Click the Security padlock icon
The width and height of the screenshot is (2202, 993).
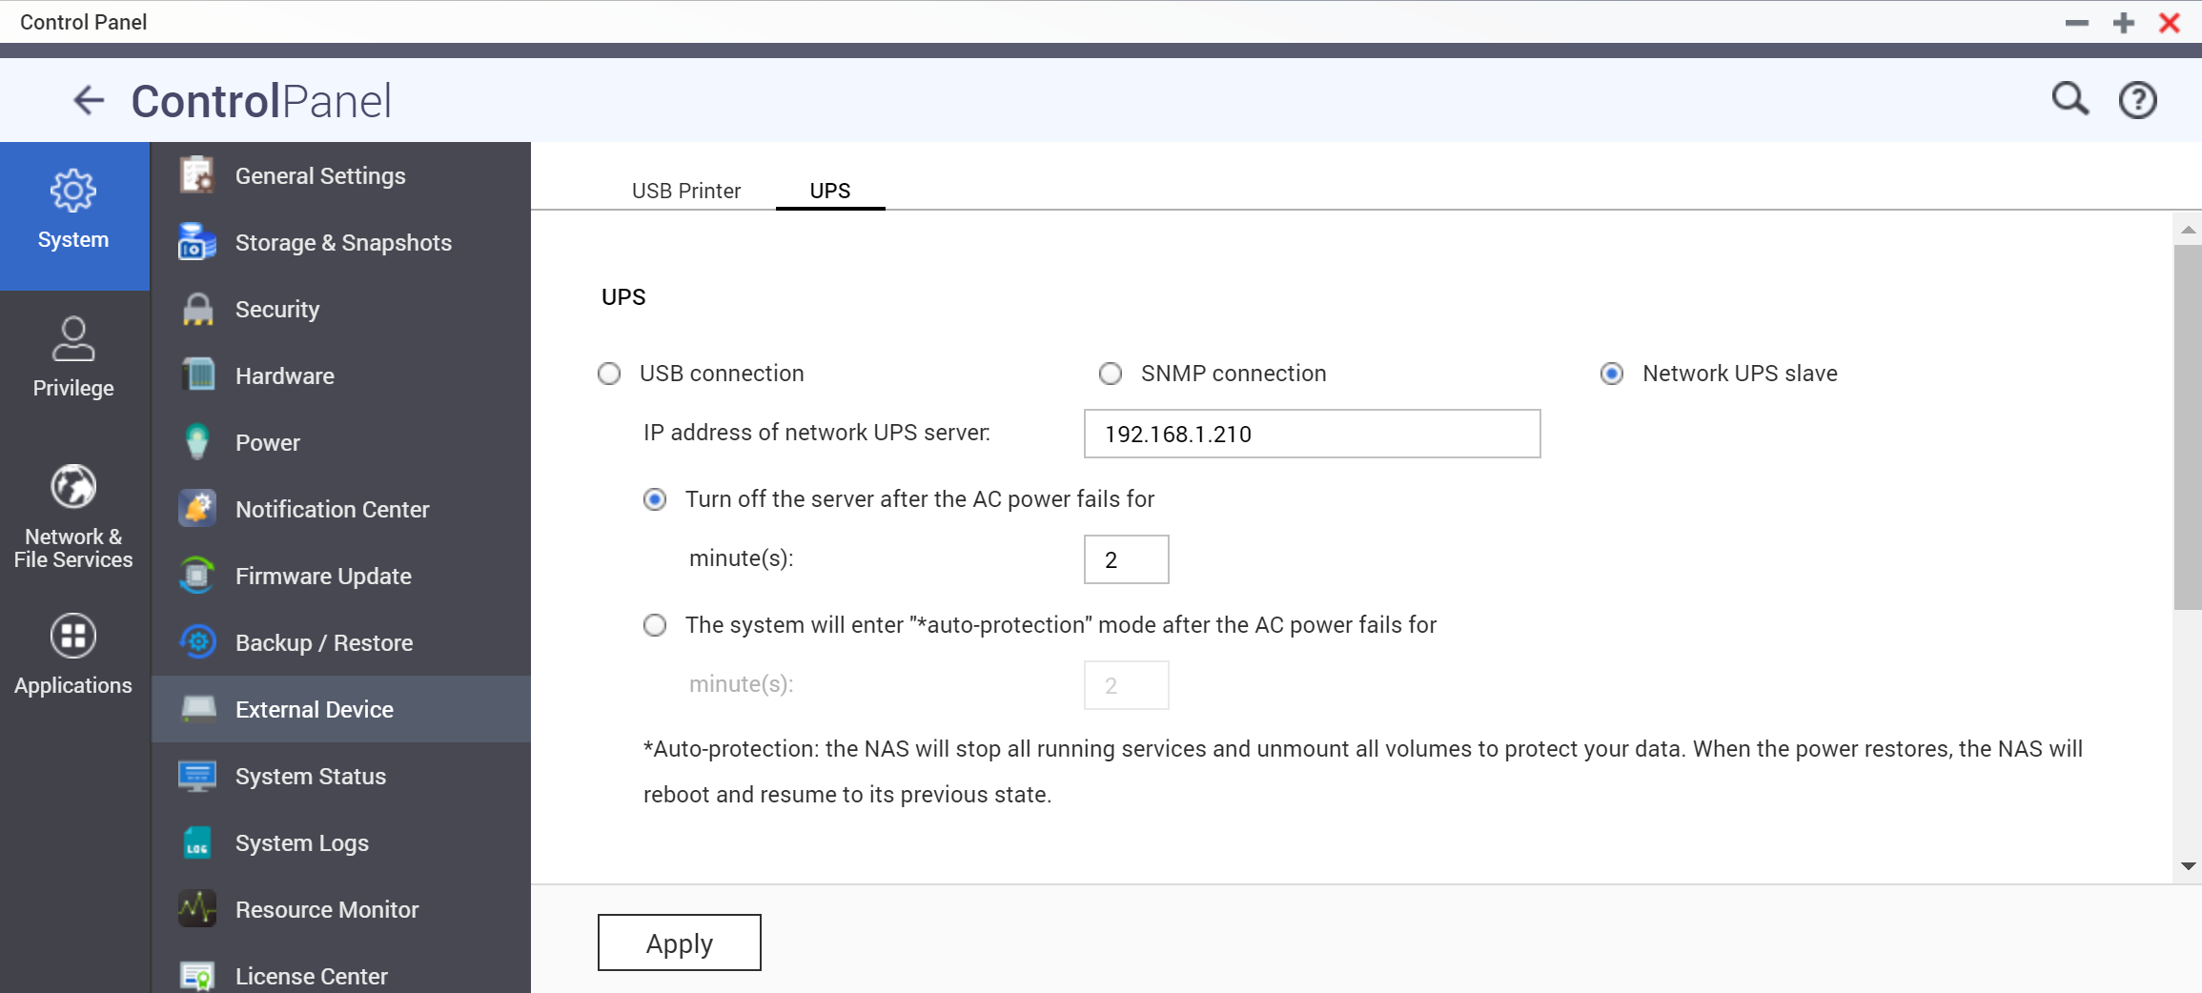pyautogui.click(x=197, y=309)
